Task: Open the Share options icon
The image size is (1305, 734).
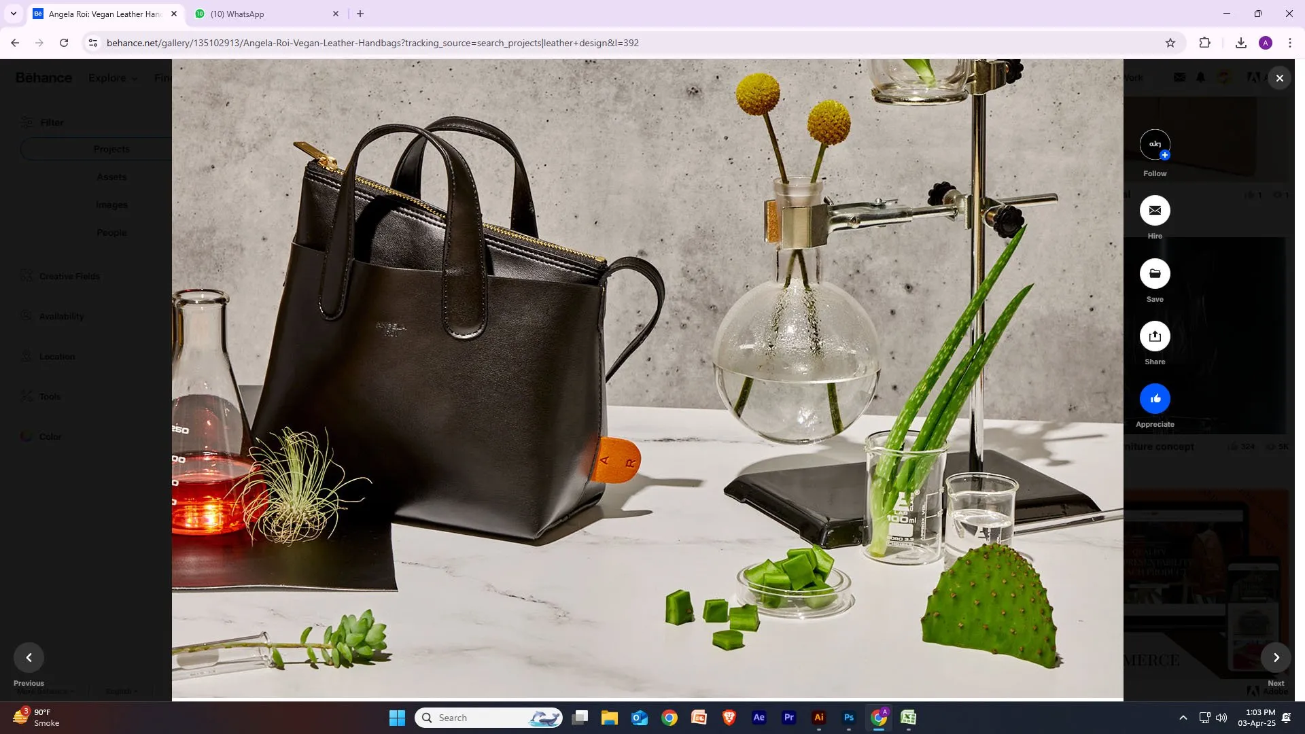Action: pos(1155,336)
